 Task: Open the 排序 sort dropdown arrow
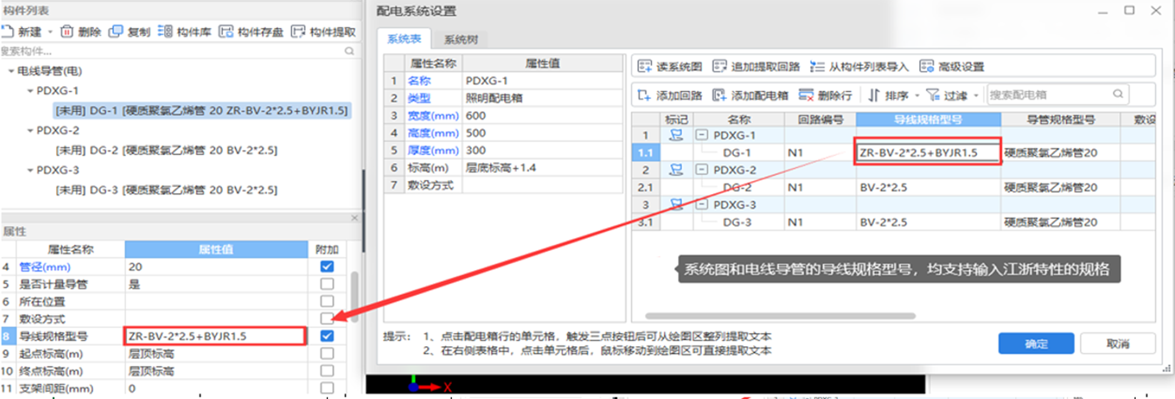[917, 96]
